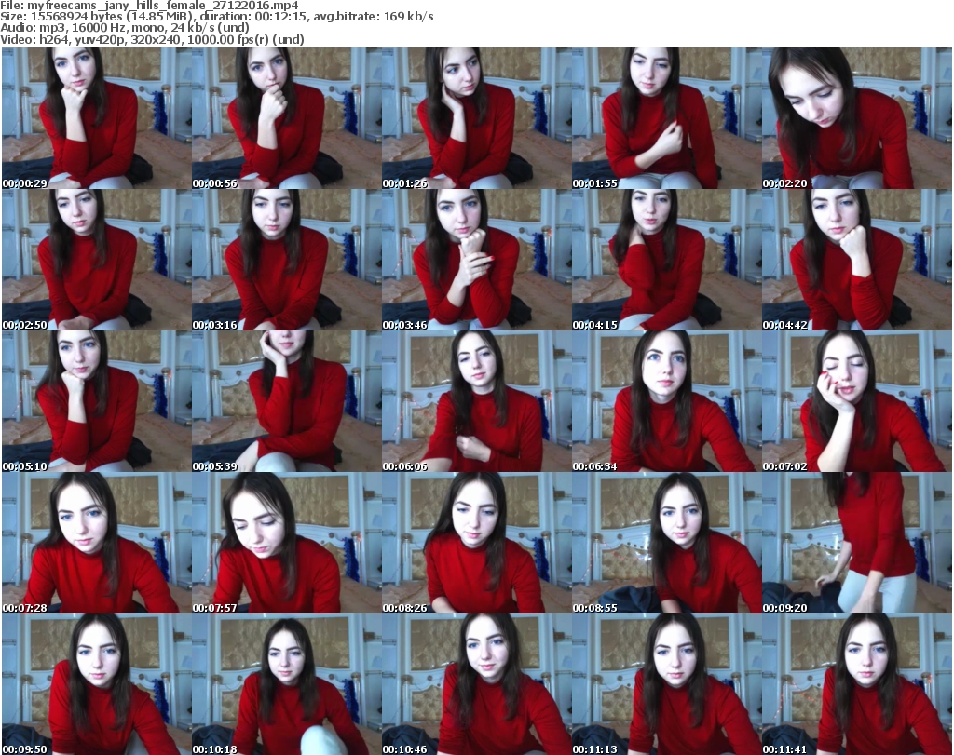The height and width of the screenshot is (755, 954).
Task: Open the thumbnail at 00:03:16
Action: tap(287, 260)
